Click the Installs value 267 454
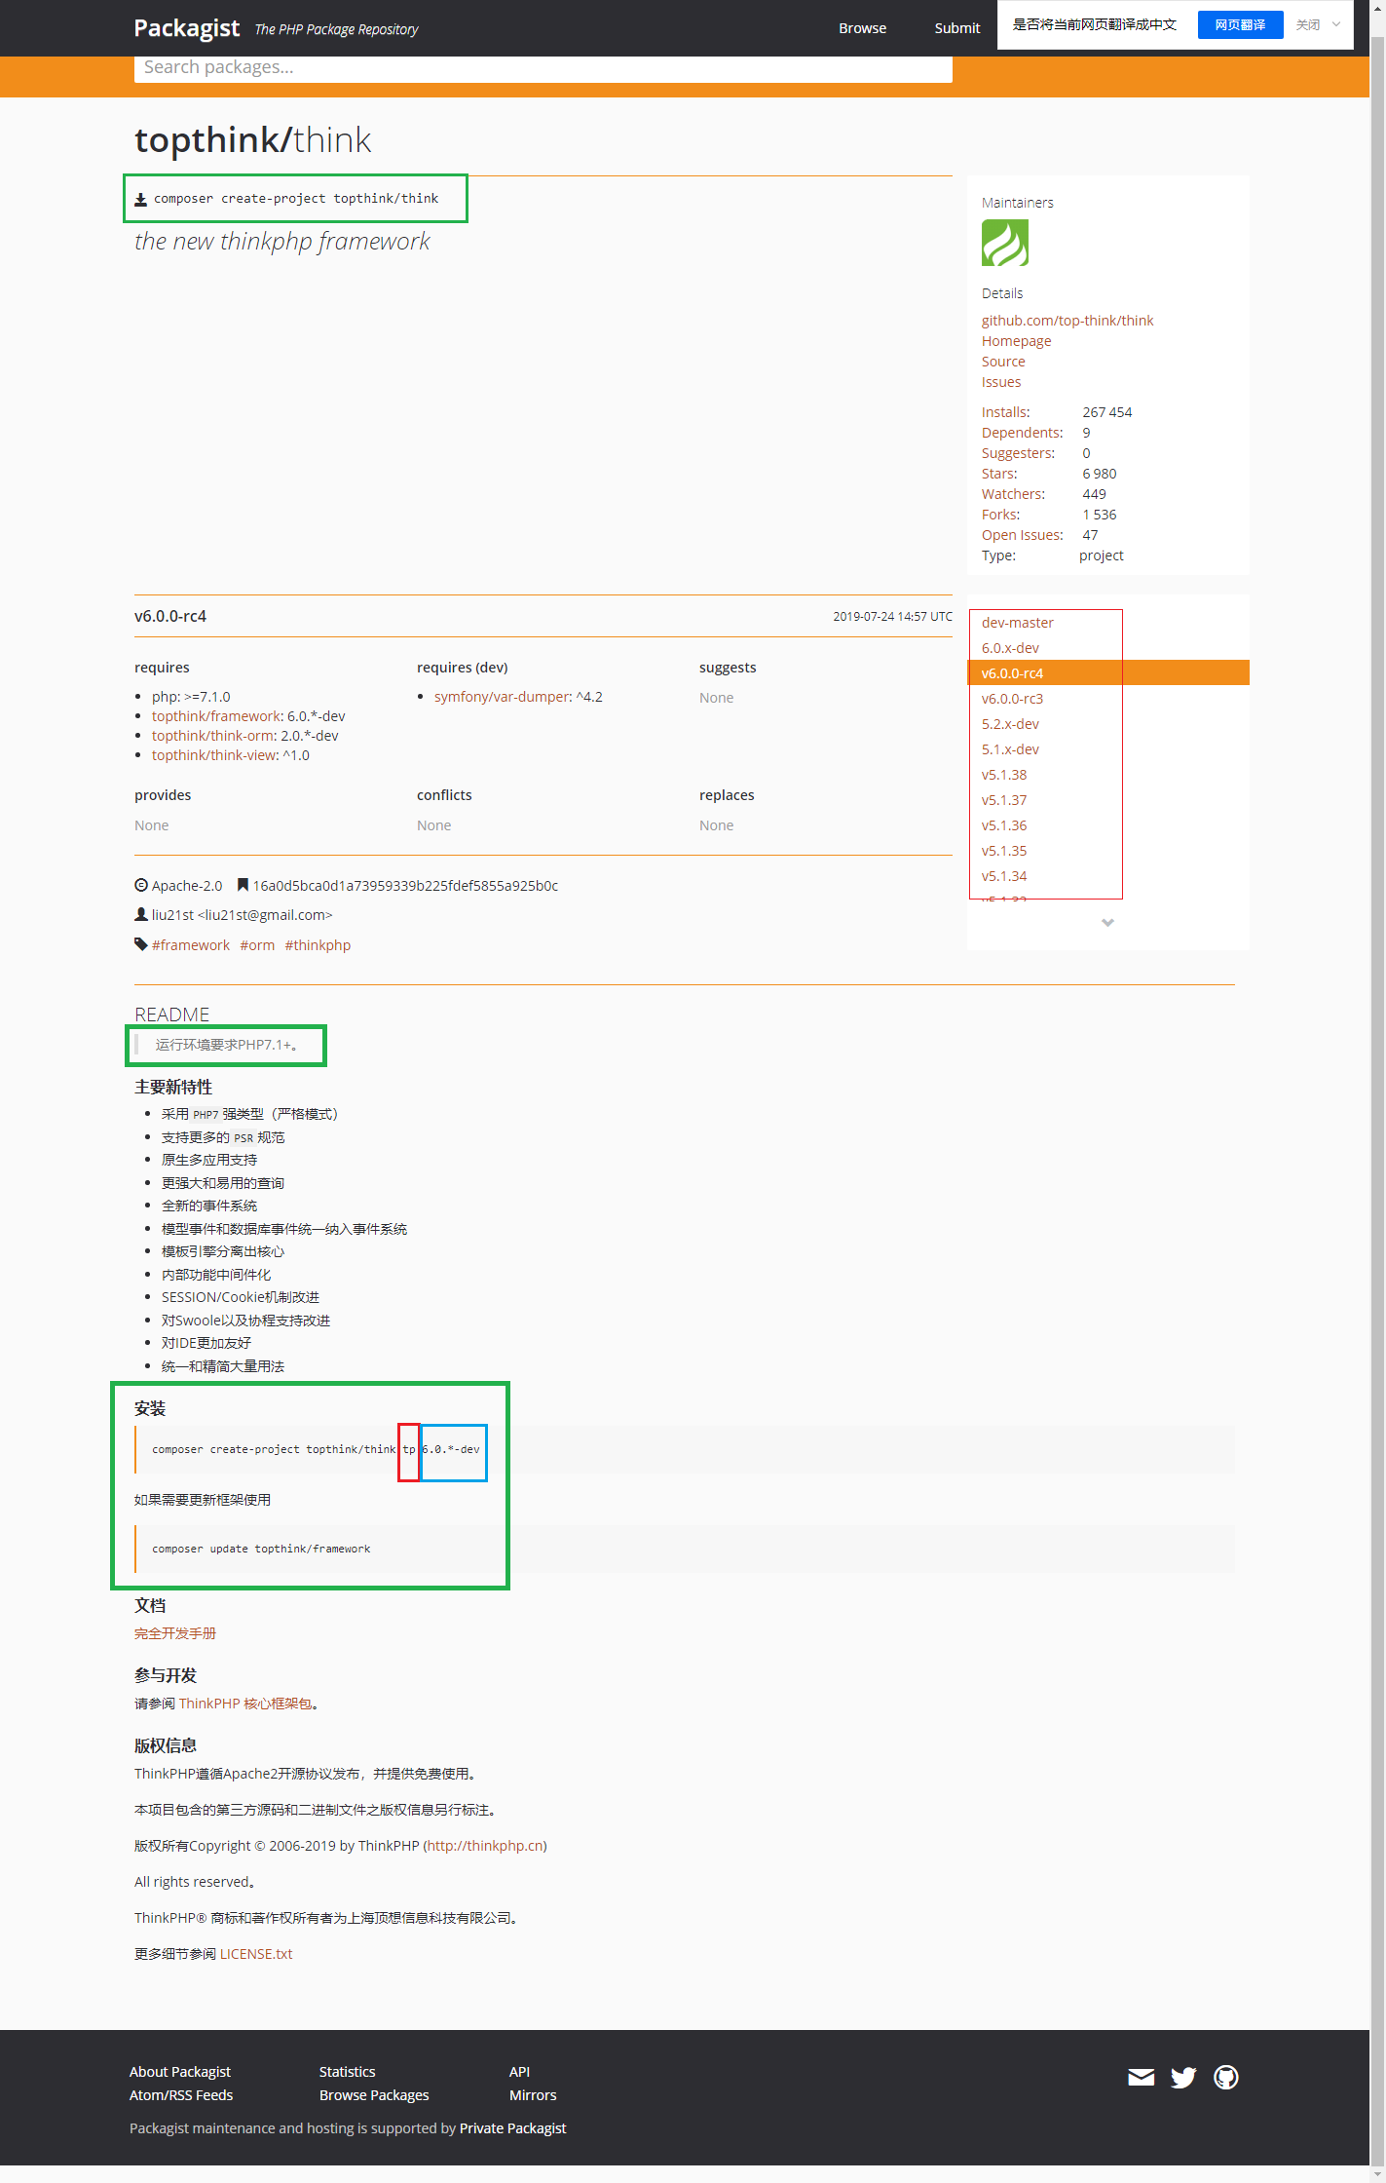1386x2183 pixels. tap(1107, 412)
